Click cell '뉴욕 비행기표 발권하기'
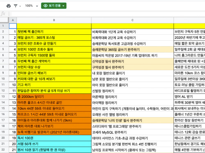 pos(54,132)
